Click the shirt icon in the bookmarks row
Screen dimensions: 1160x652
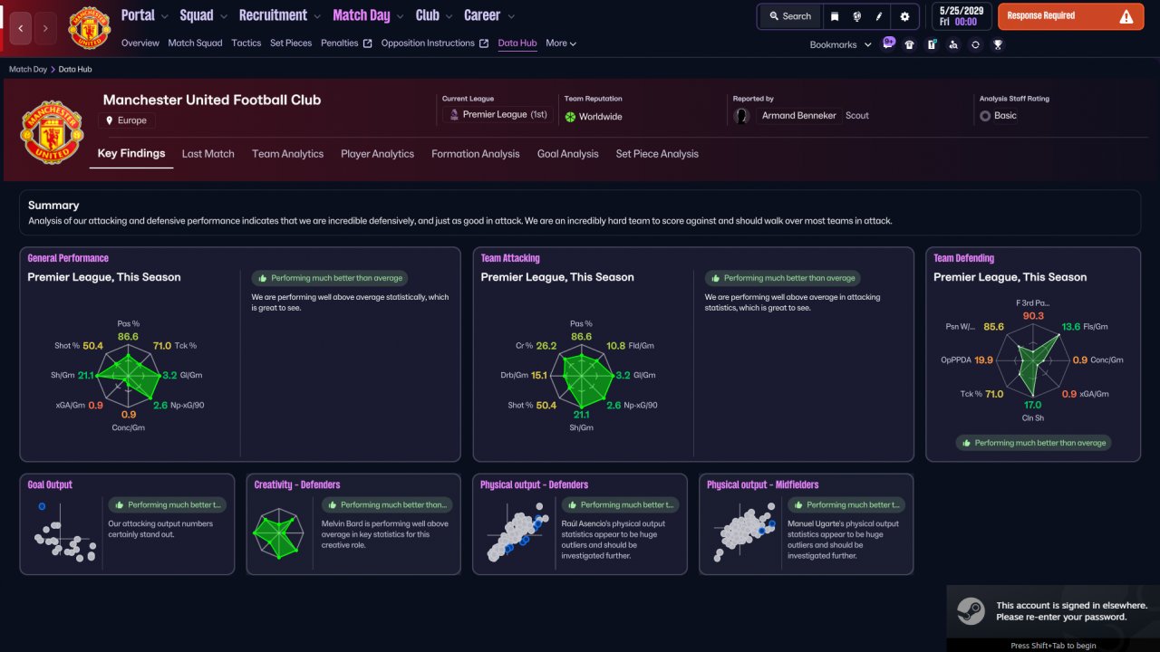pos(910,44)
